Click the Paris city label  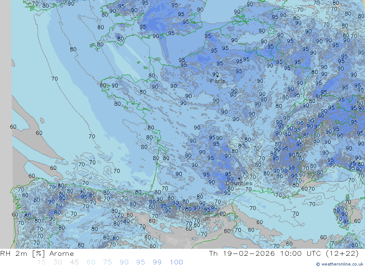click(x=218, y=81)
